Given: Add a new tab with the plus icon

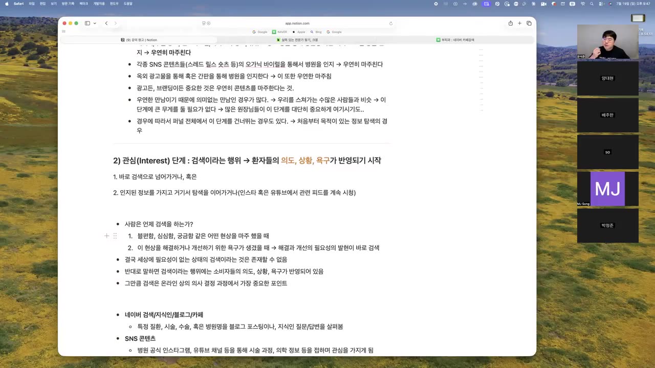Looking at the screenshot, I should pos(519,24).
